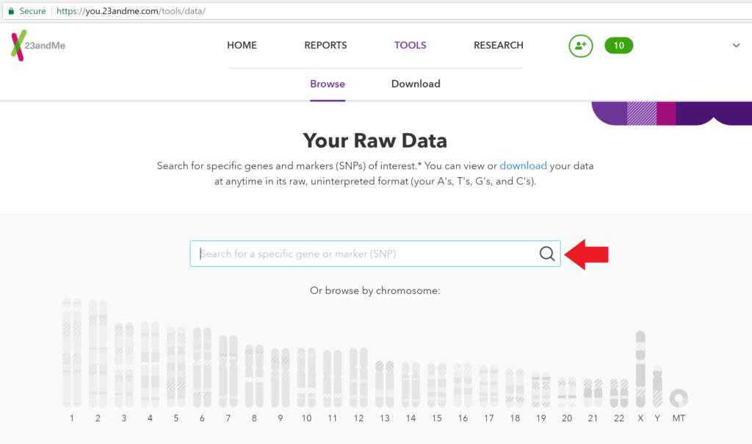Screen dimensions: 752x444
Task: Open chromosome 22
Action: [619, 393]
